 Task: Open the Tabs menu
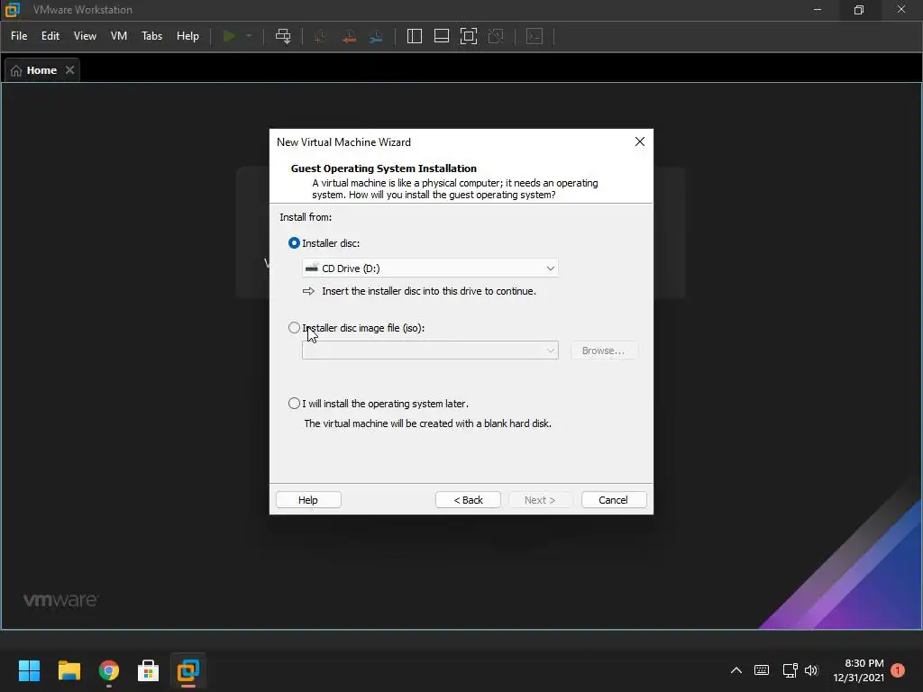pos(151,36)
